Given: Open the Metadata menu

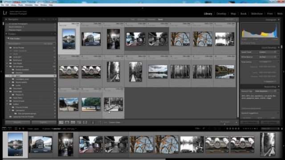Looking at the screenshot, I should tap(28, 5).
